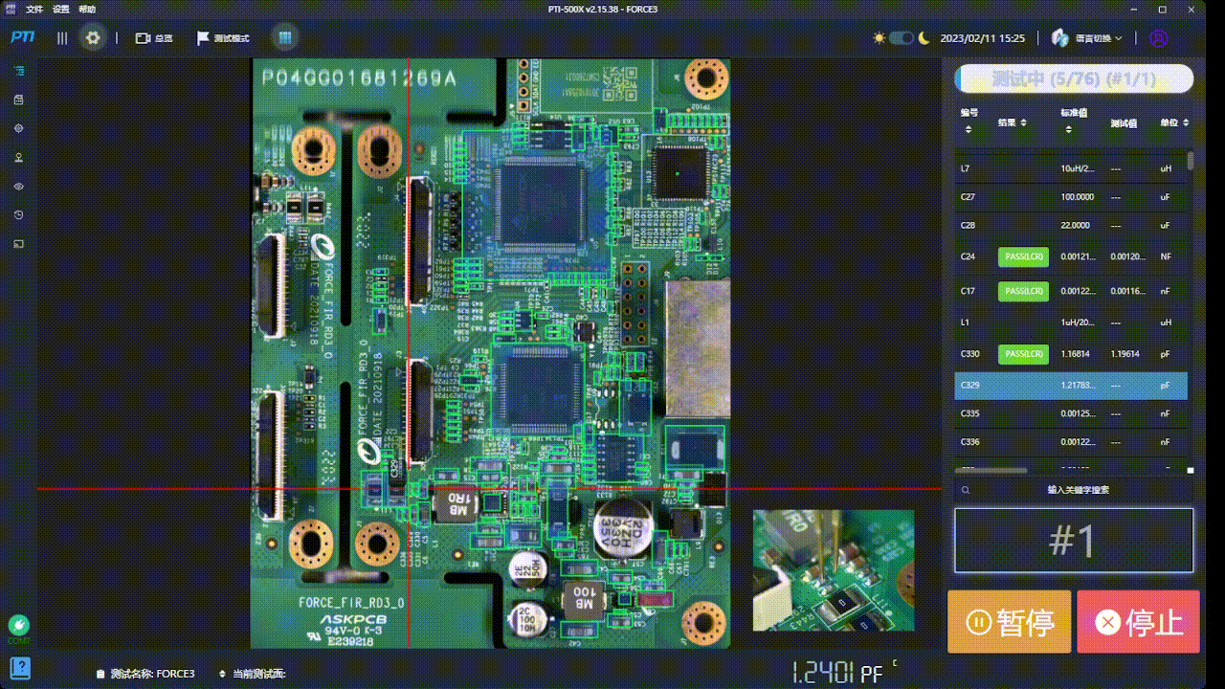Image resolution: width=1225 pixels, height=689 pixels.
Task: Open the history clock icon in sidebar
Action: [18, 215]
